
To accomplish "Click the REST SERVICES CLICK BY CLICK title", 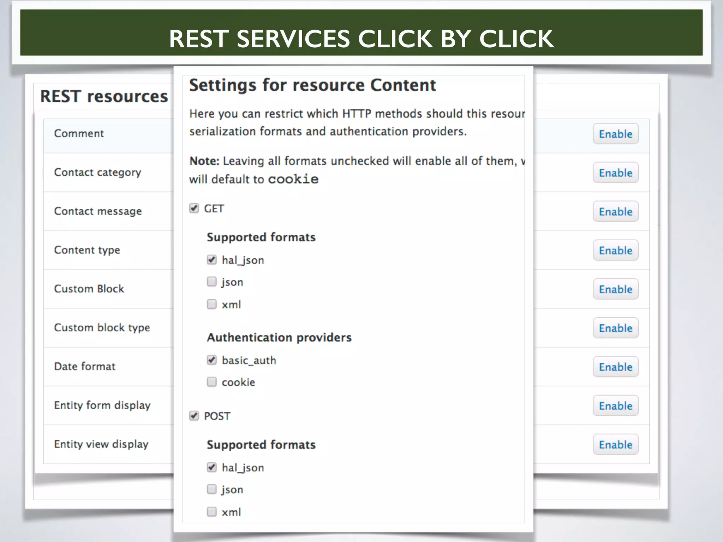I will click(x=361, y=38).
